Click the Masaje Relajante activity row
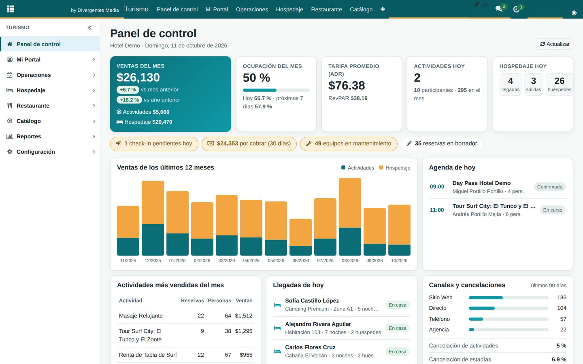583x364 pixels. click(x=185, y=316)
